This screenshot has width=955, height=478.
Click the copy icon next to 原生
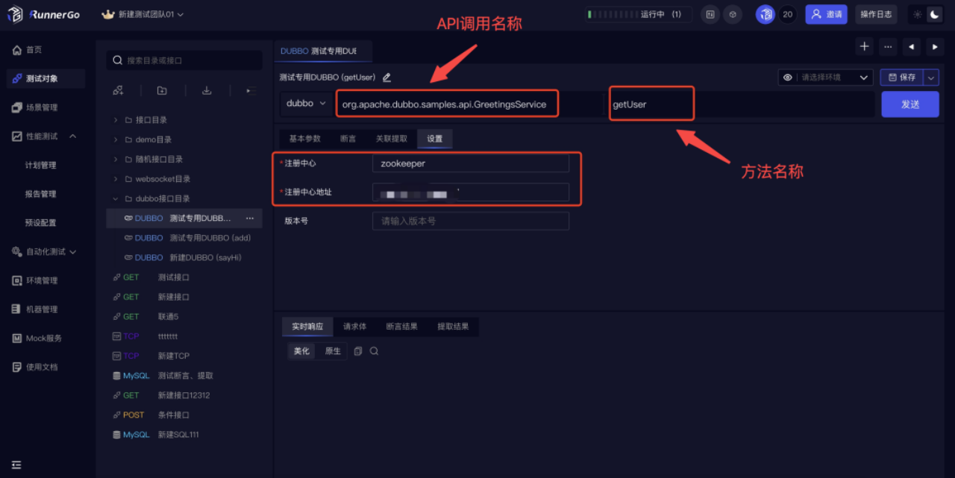tap(358, 351)
